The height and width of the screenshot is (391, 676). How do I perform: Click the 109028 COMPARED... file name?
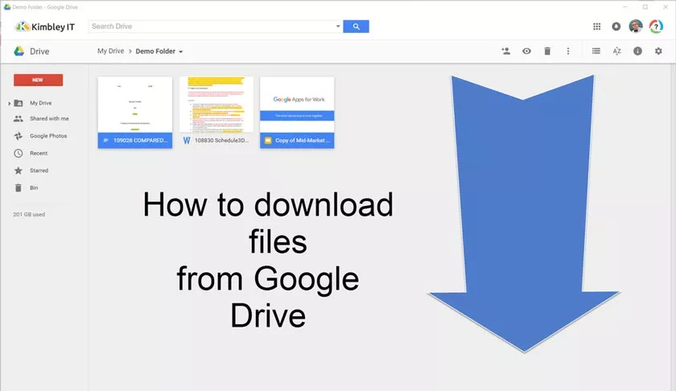tap(140, 140)
